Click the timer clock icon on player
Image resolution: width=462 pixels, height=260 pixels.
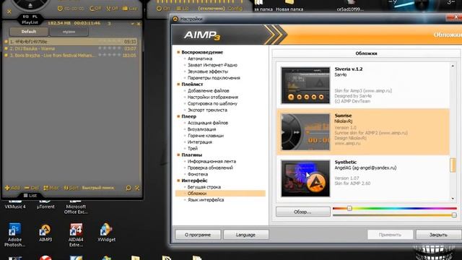tap(60, 9)
